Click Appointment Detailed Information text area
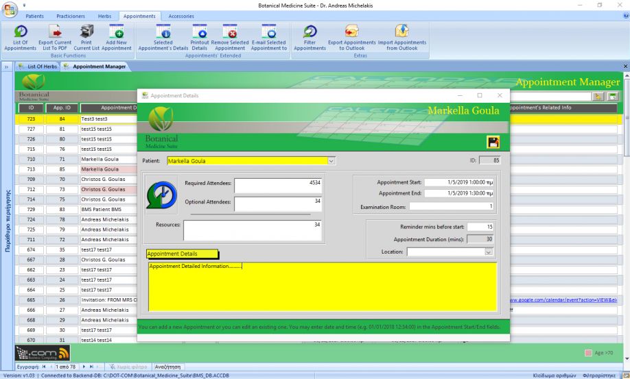Screen dimensions: 630x379 click(x=323, y=286)
